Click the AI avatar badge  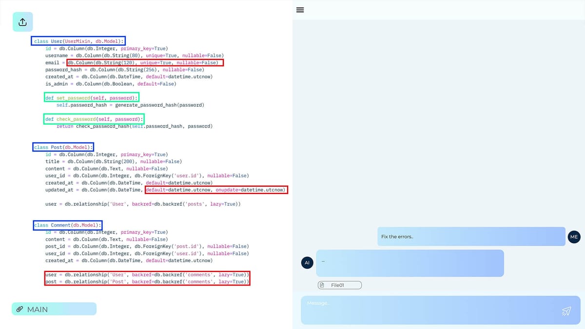(307, 263)
